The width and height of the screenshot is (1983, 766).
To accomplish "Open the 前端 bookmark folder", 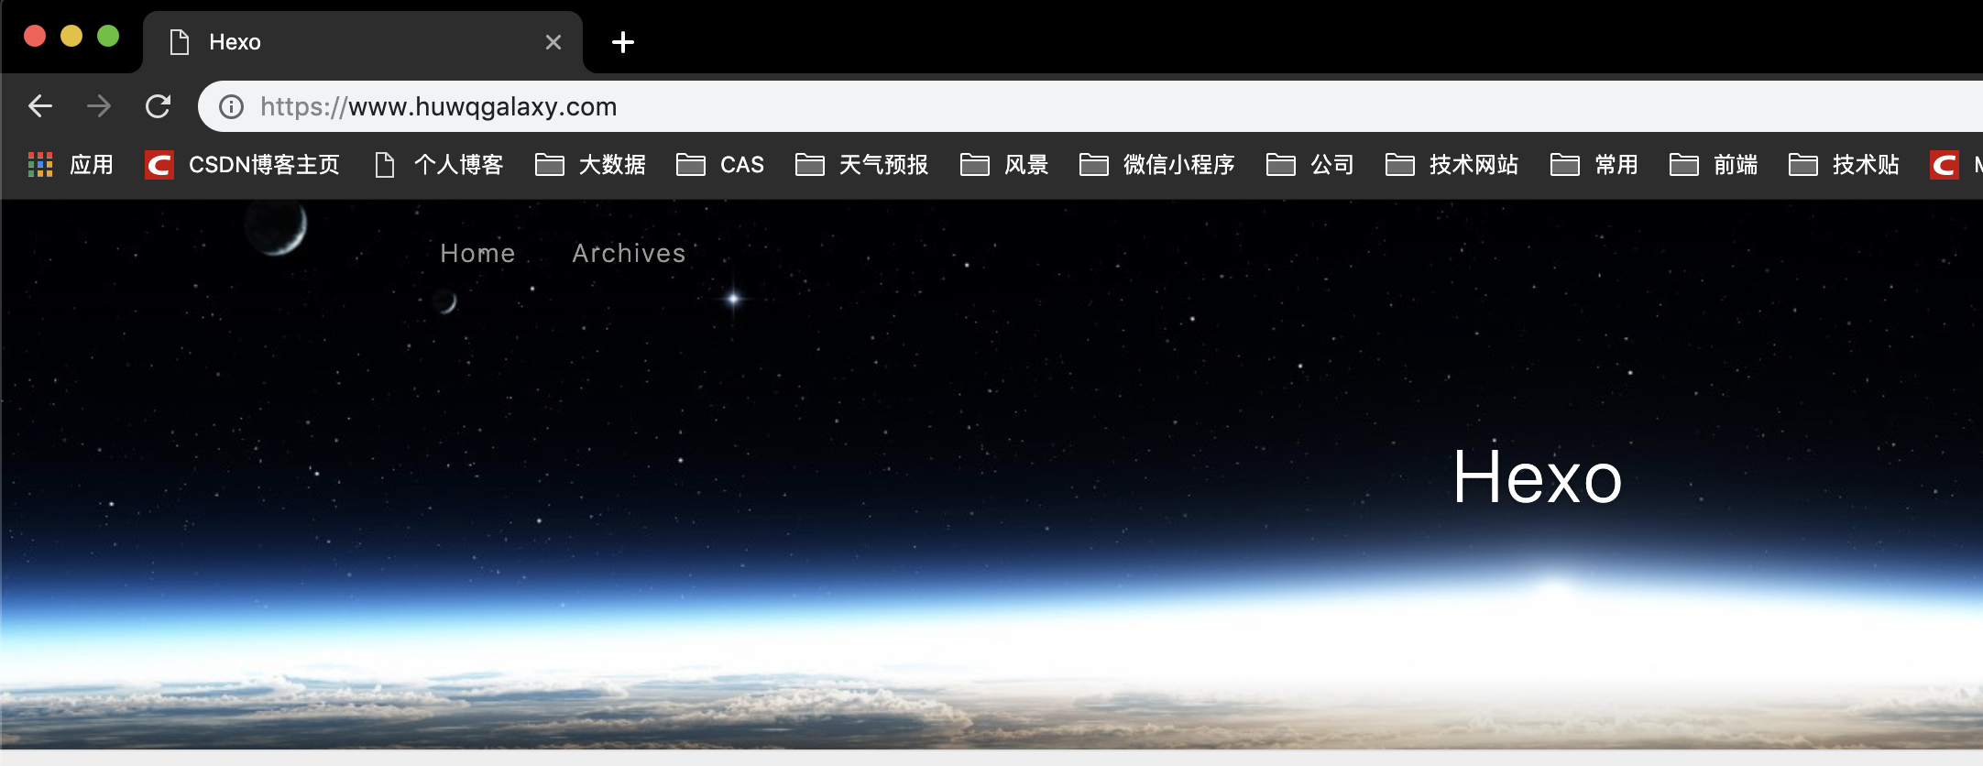I will [1714, 165].
